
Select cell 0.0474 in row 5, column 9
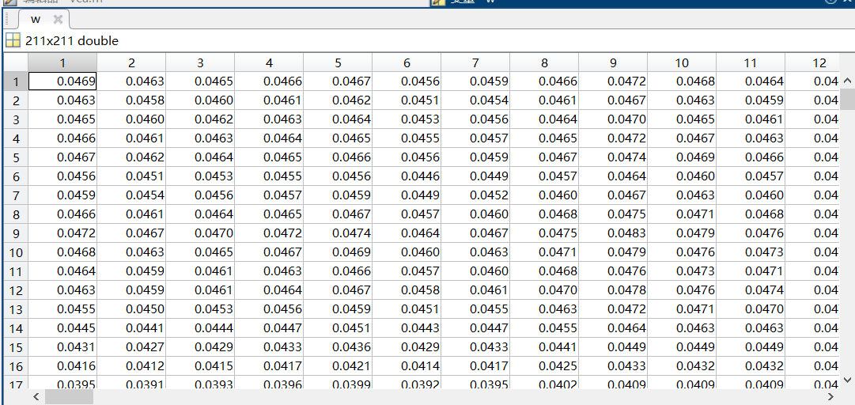click(613, 157)
